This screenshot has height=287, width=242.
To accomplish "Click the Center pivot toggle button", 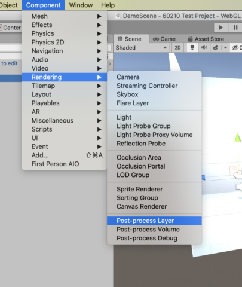I will click(10, 28).
